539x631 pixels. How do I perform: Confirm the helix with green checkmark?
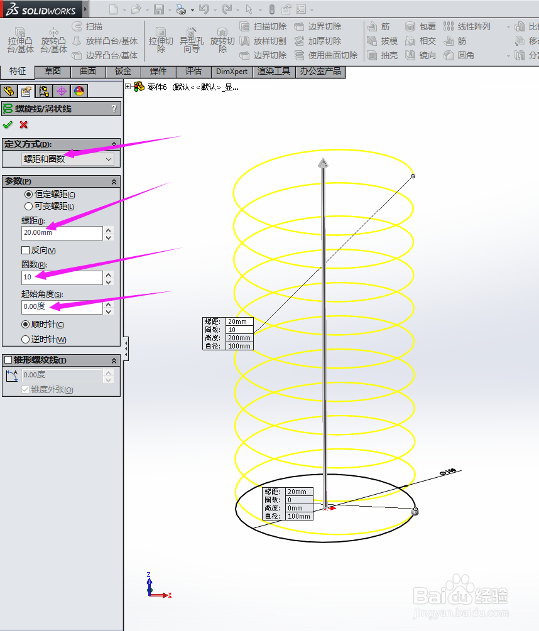click(8, 124)
